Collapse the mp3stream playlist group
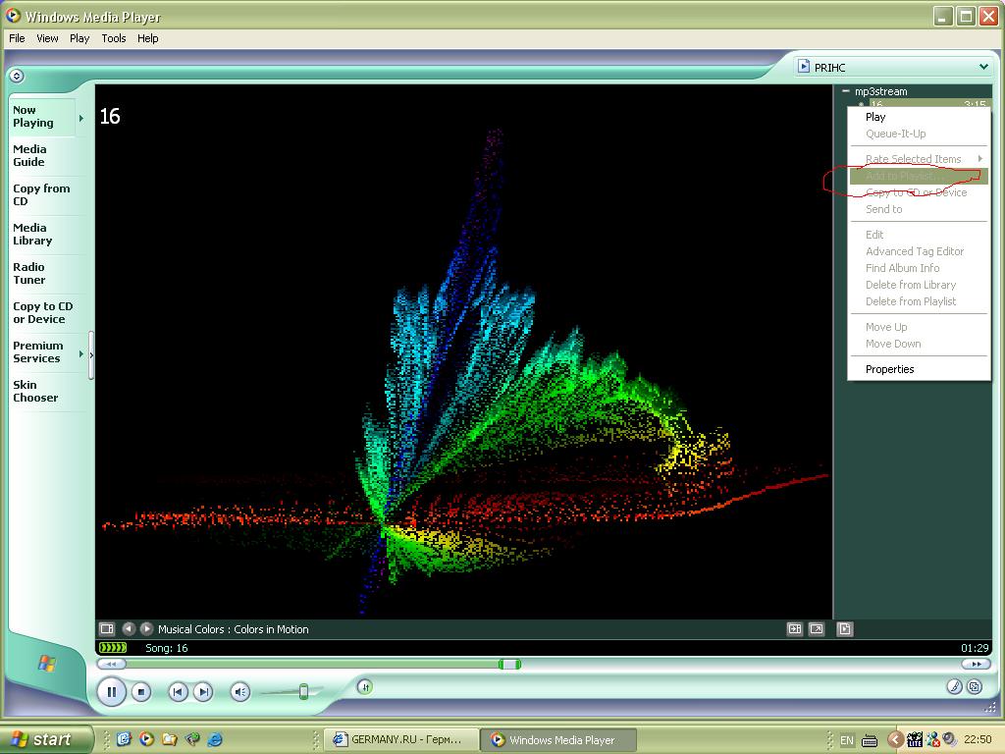The width and height of the screenshot is (1005, 754). tap(845, 91)
